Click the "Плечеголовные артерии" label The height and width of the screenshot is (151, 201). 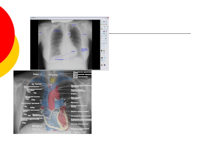click(34, 90)
